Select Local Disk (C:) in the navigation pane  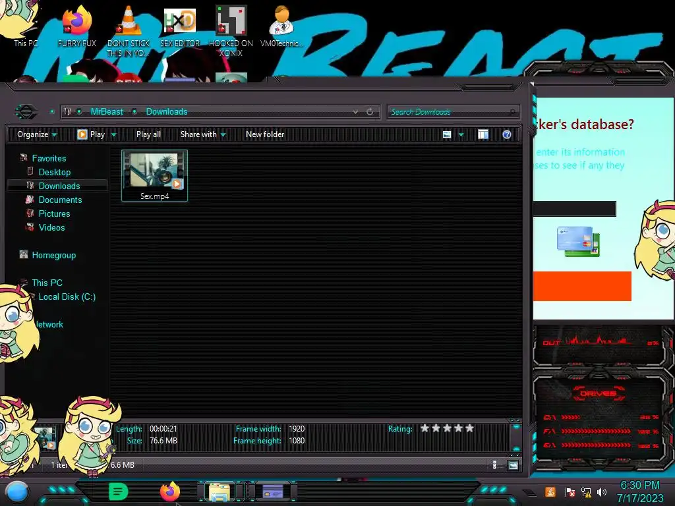click(67, 297)
